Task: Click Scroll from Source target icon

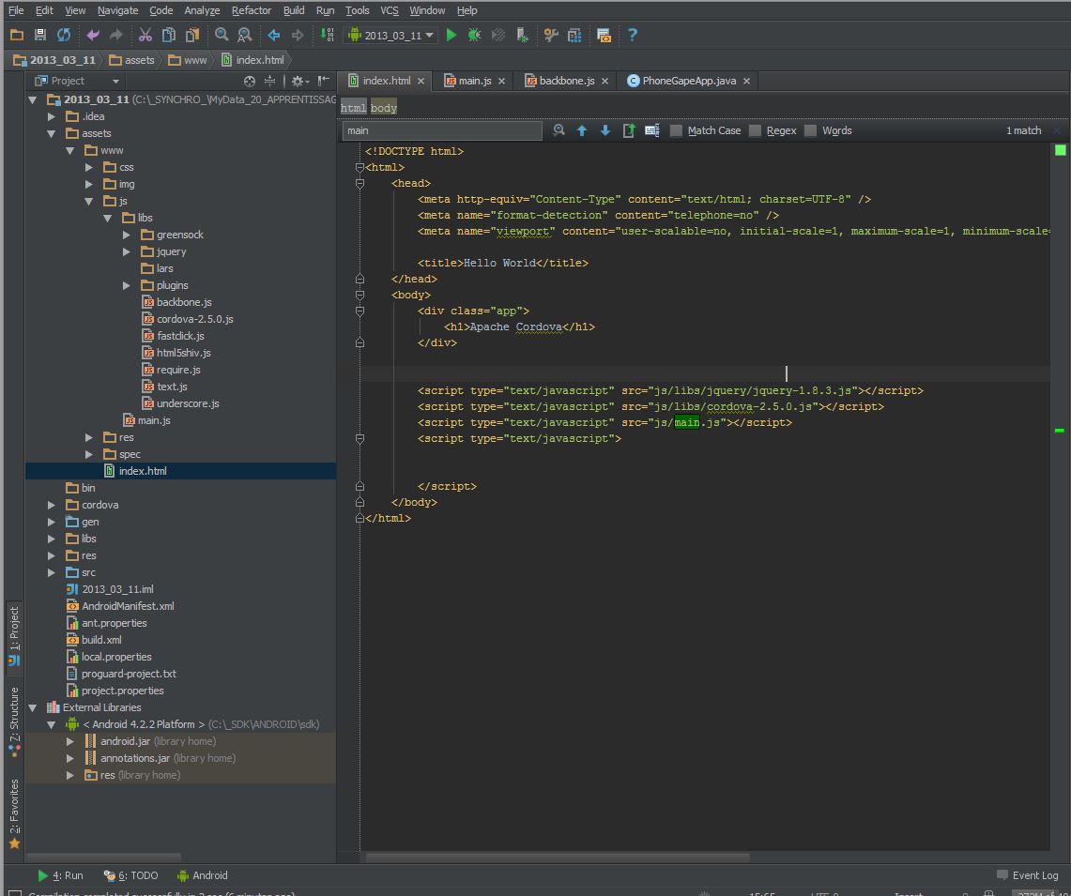Action: [x=250, y=82]
